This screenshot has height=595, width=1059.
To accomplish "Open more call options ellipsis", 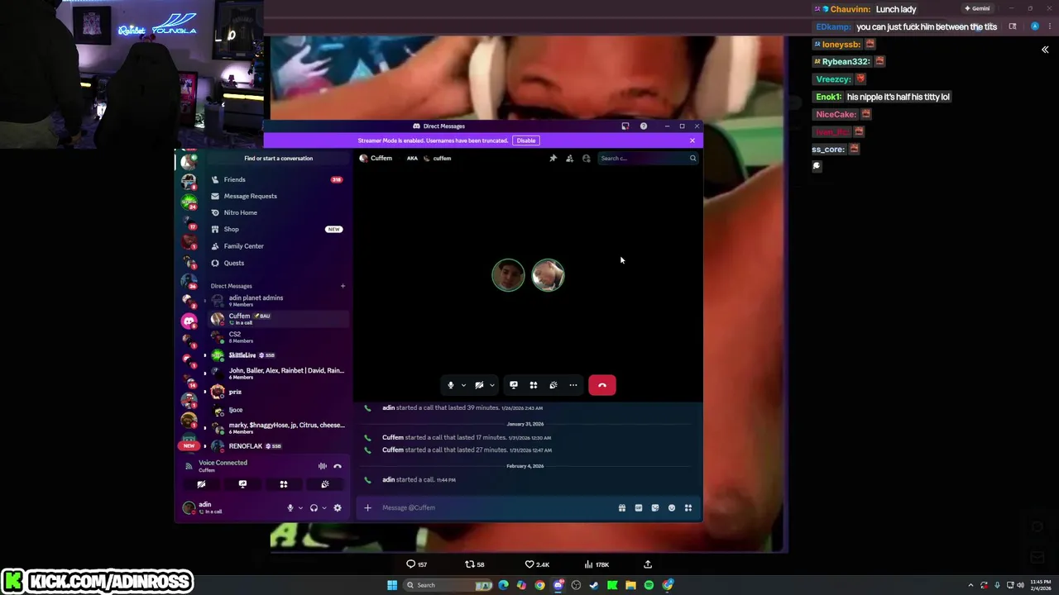I will coord(573,385).
